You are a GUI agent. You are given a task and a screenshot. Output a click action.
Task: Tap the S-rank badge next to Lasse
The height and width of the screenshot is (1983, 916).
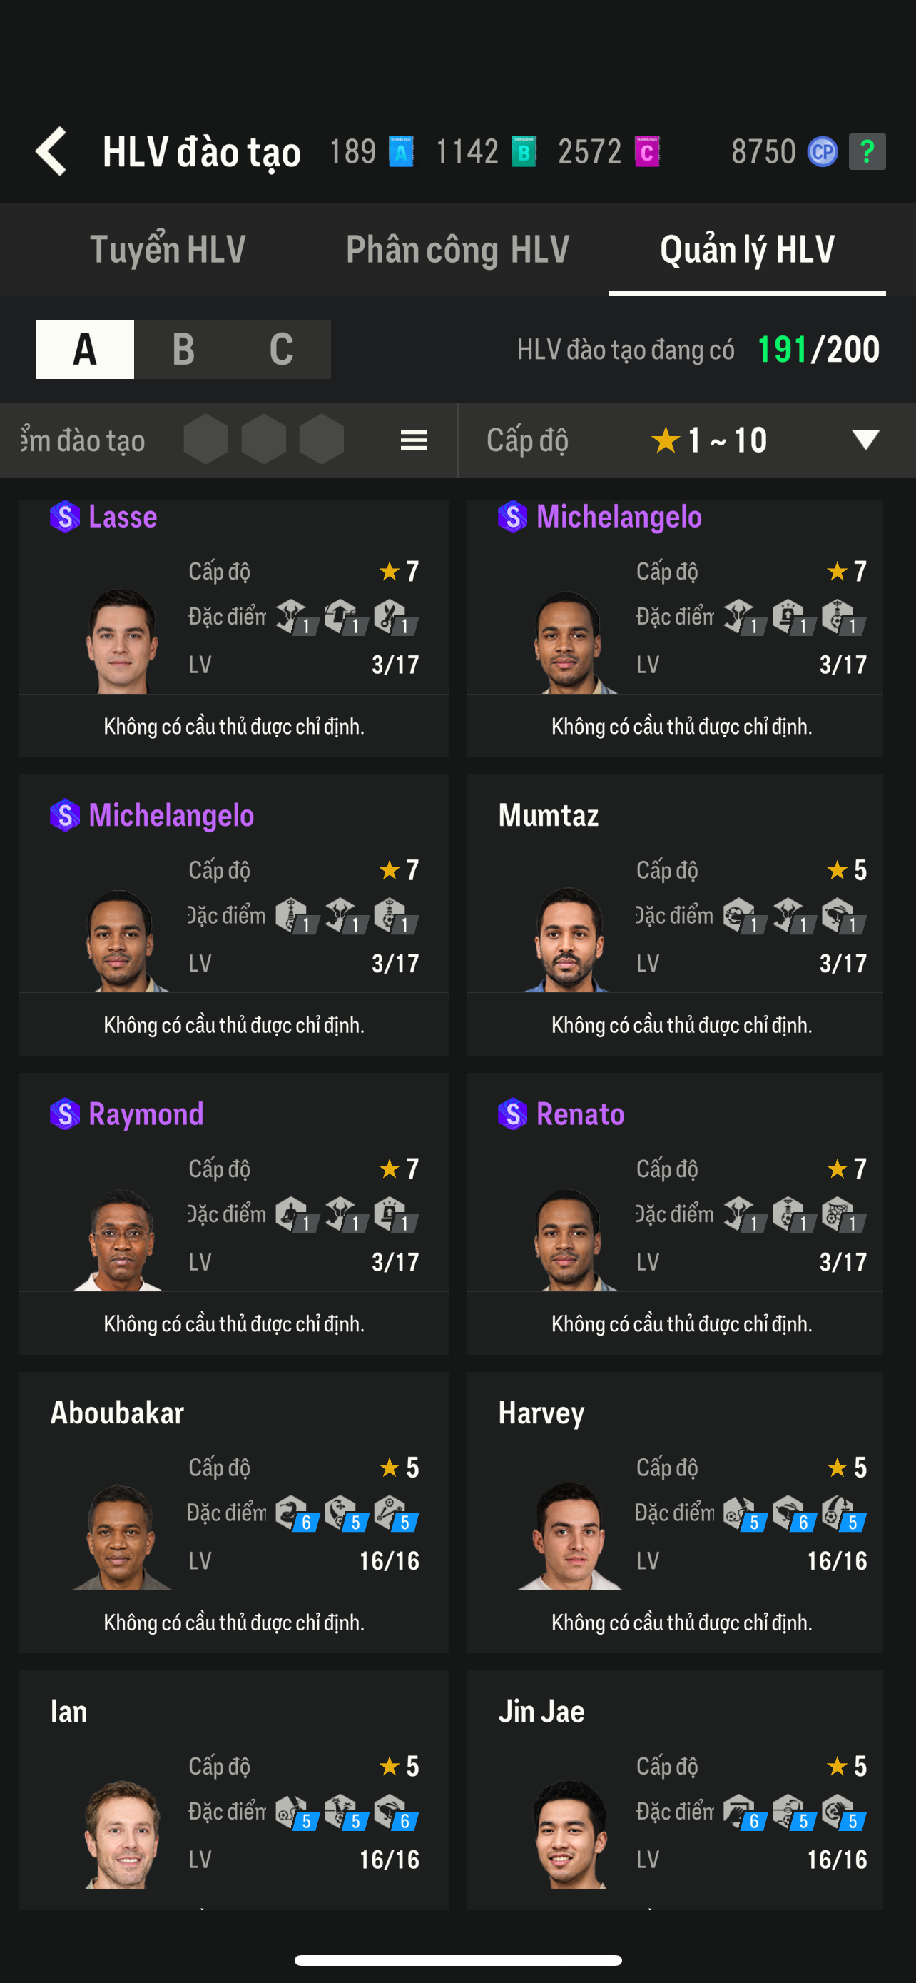[x=65, y=517]
